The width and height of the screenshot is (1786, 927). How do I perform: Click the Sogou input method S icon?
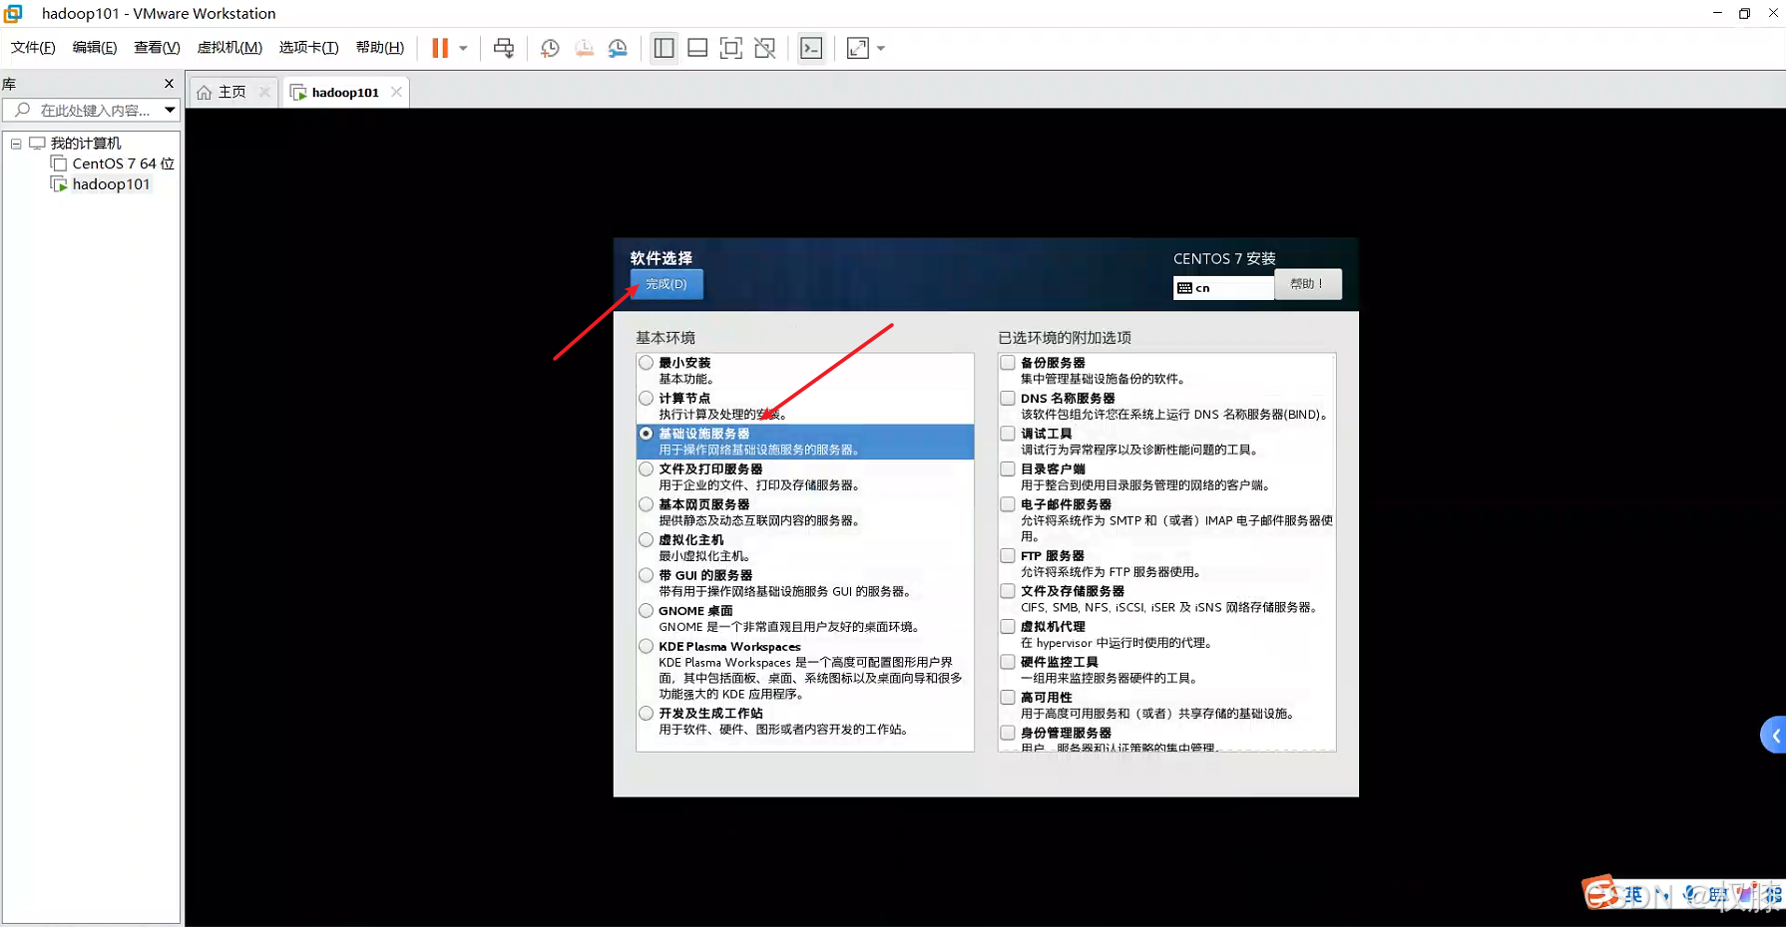pos(1600,893)
